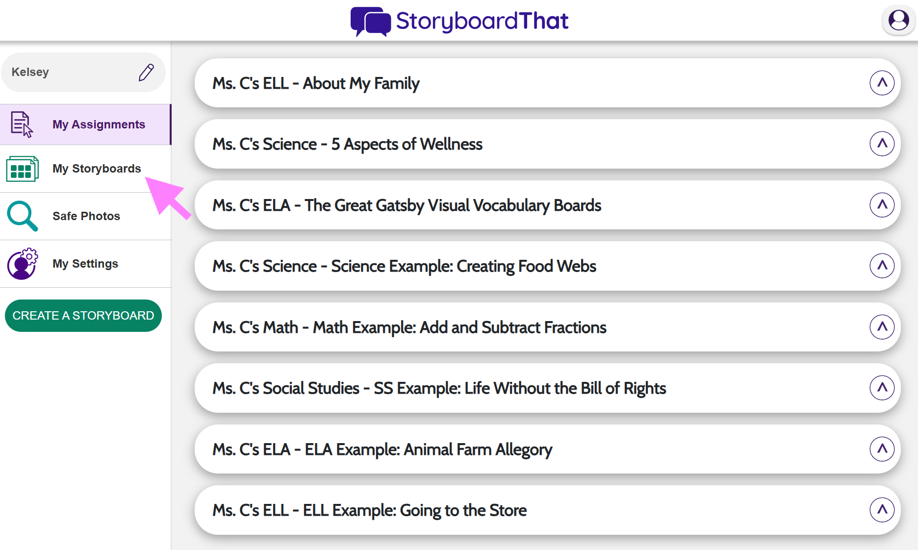The image size is (918, 550).
Task: Click the My Settings gear-person icon
Action: click(22, 264)
